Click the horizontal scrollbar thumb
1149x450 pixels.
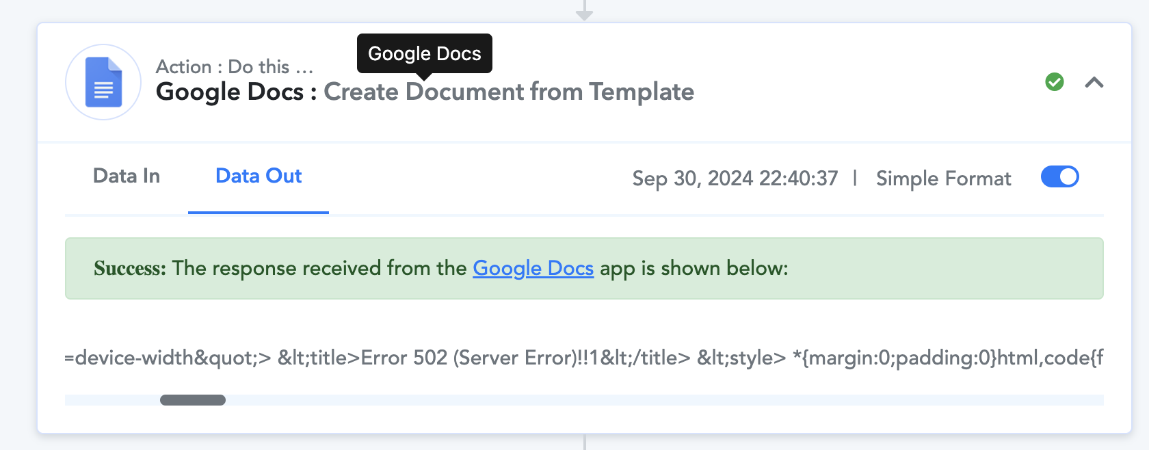point(193,400)
